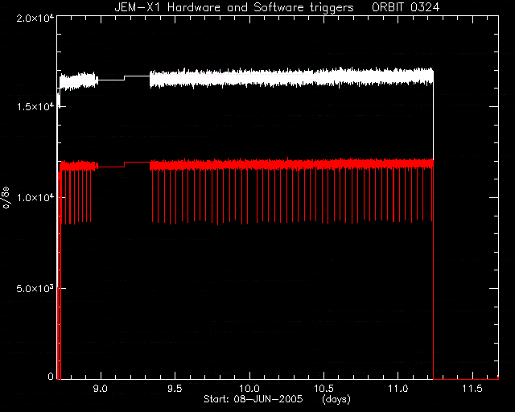The height and width of the screenshot is (412, 515).
Task: Click the red flat step segment near 9.2 days
Action: [x=124, y=164]
